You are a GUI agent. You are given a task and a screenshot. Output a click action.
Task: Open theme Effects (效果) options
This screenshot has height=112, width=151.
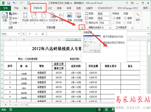(14, 23)
